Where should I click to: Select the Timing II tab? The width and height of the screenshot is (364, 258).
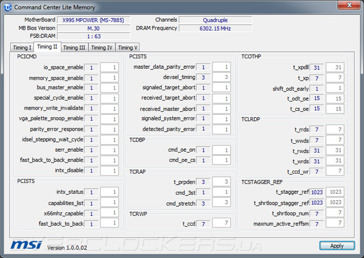point(47,47)
